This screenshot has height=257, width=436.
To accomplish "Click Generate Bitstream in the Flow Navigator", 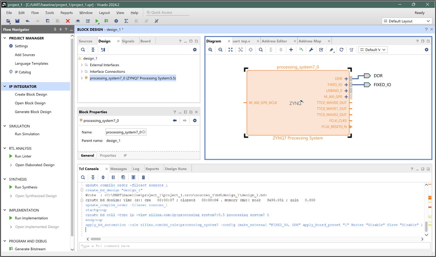I will click(30, 249).
